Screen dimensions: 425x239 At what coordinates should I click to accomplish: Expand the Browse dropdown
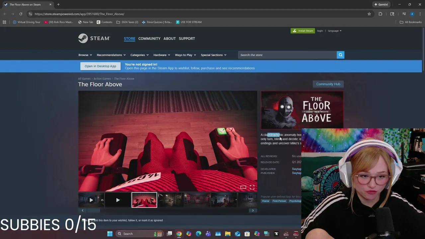pyautogui.click(x=85, y=55)
